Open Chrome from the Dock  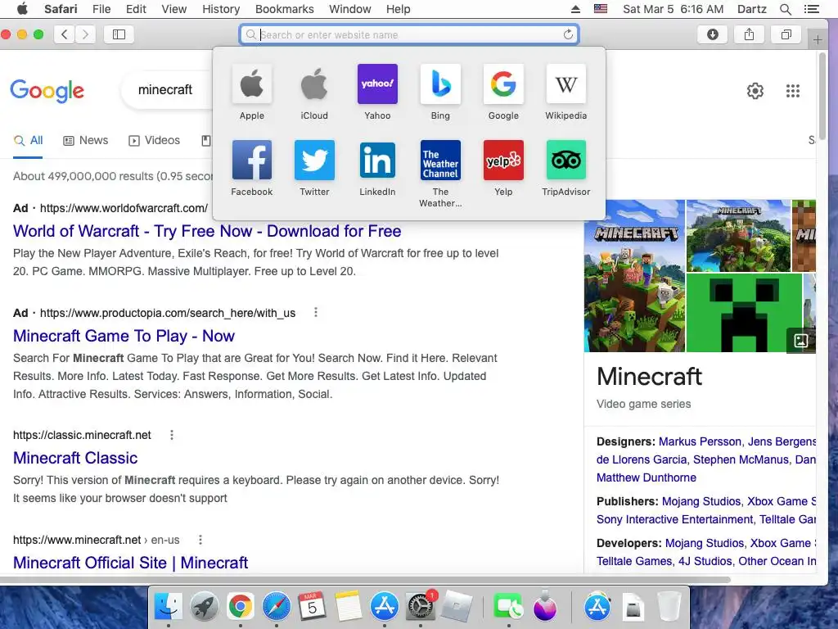[x=241, y=607]
